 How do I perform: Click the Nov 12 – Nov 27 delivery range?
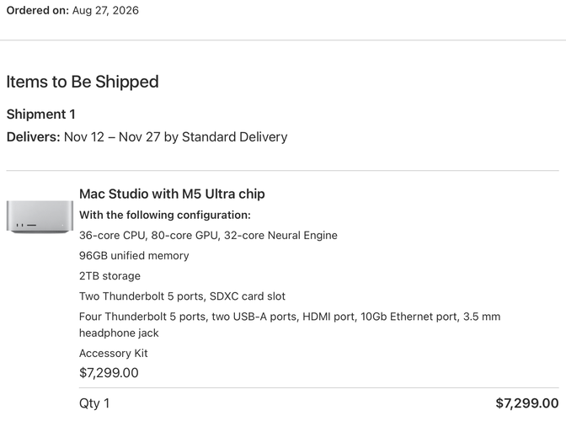[x=112, y=137]
